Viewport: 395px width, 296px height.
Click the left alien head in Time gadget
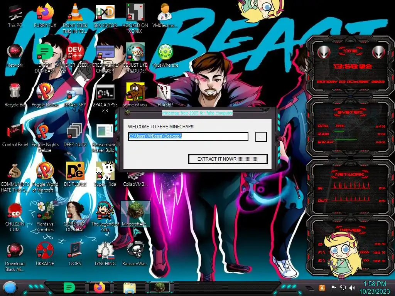(324, 52)
